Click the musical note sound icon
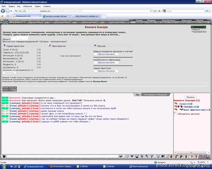This screenshot has width=212, height=169. (x=152, y=156)
